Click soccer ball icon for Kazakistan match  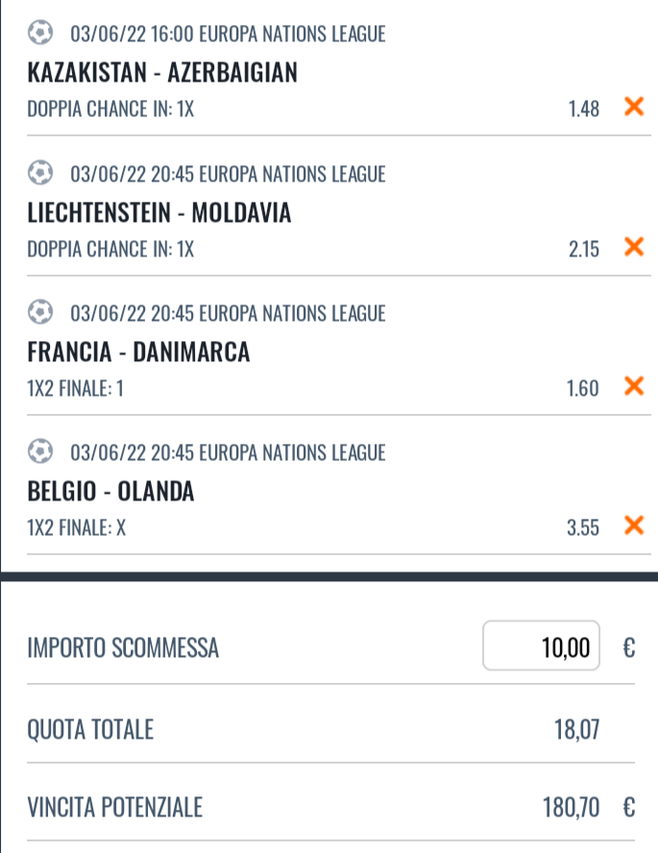click(40, 34)
